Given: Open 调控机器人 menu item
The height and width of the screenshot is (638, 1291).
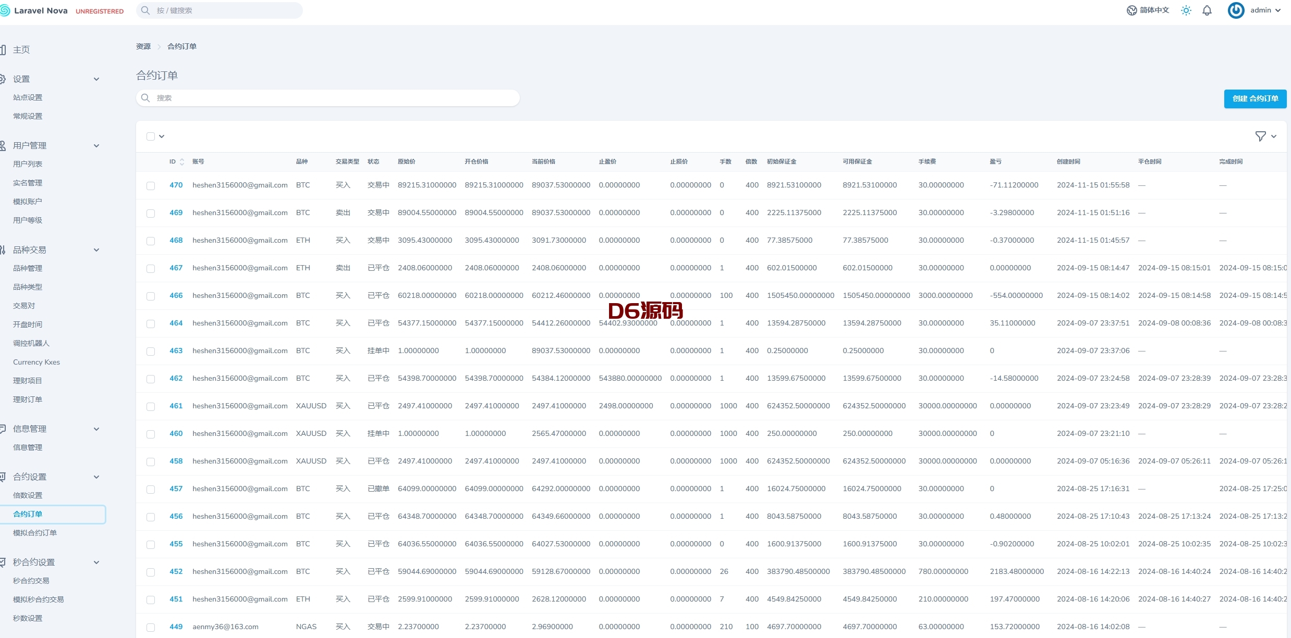Looking at the screenshot, I should pos(31,344).
